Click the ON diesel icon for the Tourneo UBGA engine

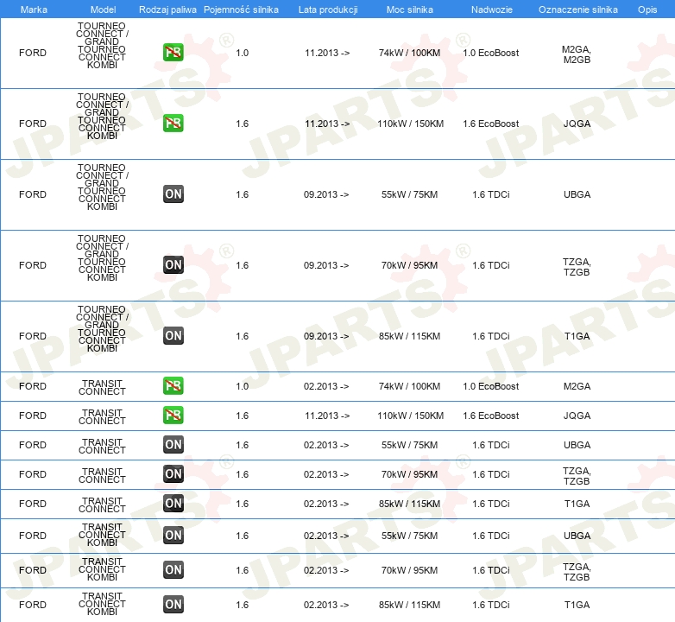[x=173, y=194]
